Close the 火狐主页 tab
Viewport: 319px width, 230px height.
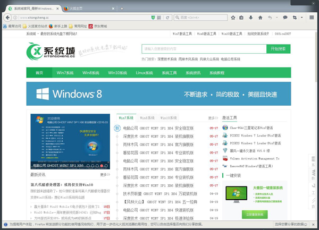[x=113, y=8]
